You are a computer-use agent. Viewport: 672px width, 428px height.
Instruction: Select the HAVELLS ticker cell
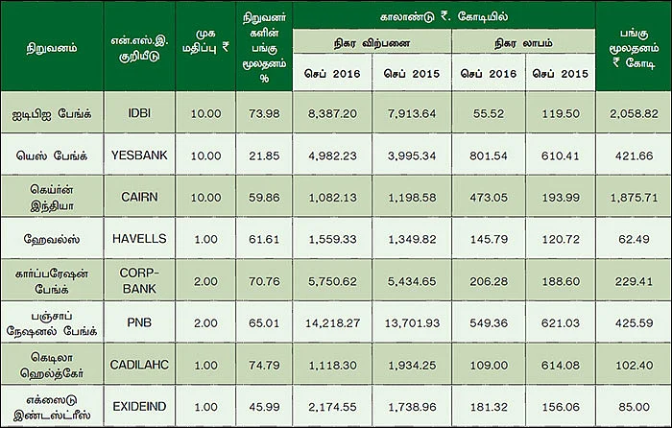click(139, 239)
